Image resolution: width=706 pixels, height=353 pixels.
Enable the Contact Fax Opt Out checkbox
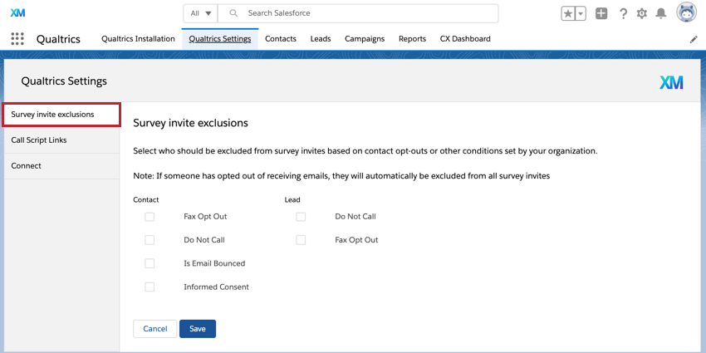150,217
